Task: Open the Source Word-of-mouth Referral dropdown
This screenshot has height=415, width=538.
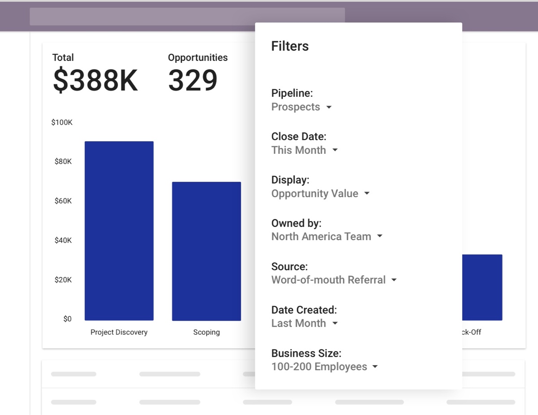Action: point(334,280)
